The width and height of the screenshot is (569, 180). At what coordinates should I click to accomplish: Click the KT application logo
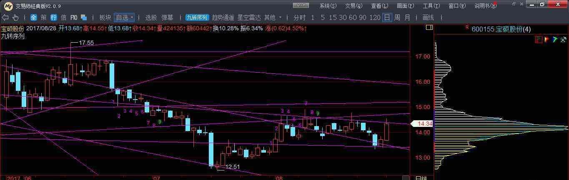pos(8,6)
